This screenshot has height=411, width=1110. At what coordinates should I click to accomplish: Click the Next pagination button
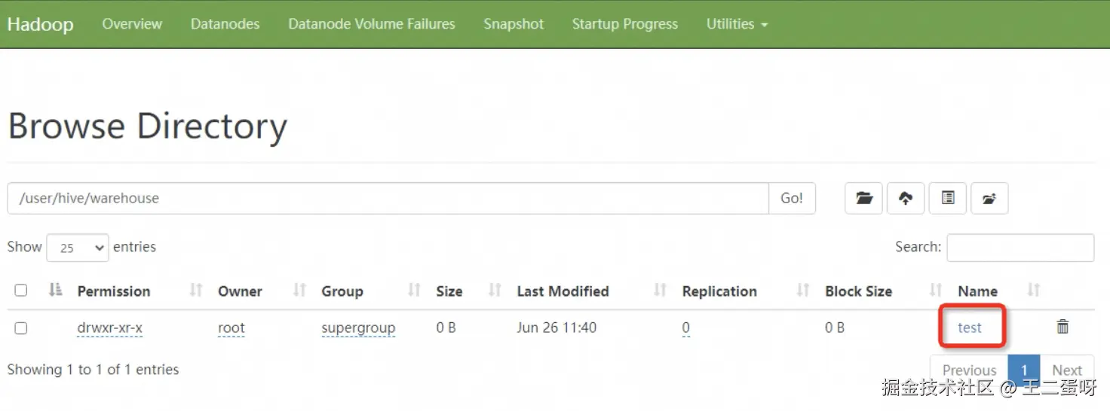(1067, 370)
